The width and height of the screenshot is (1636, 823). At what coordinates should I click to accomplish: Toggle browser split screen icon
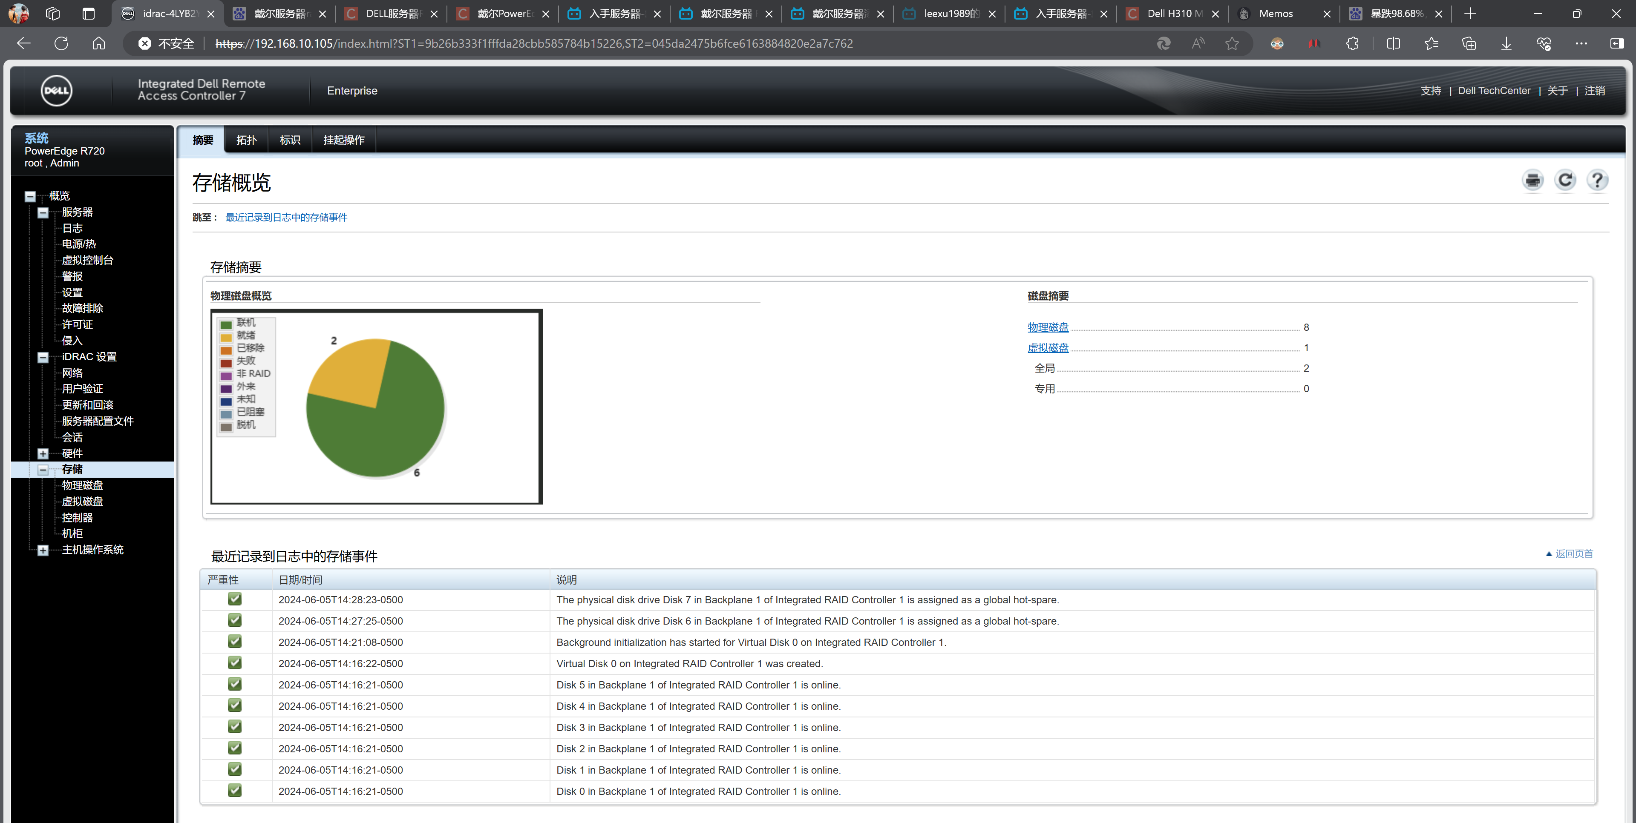tap(1394, 44)
